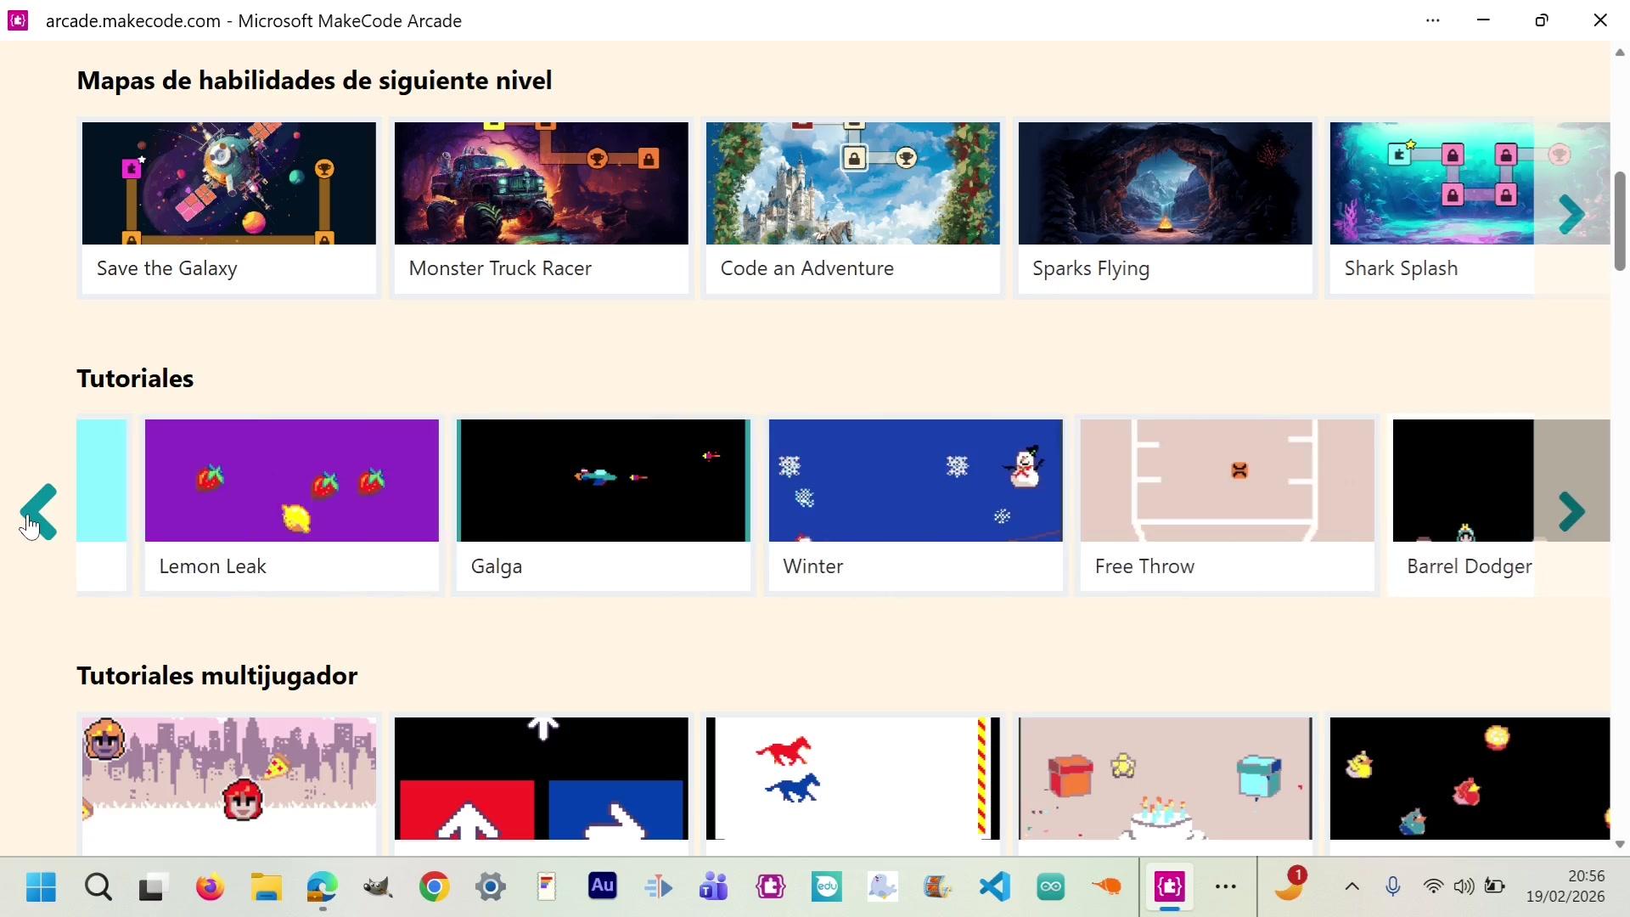Choose the Winter tutorial

[915, 504]
